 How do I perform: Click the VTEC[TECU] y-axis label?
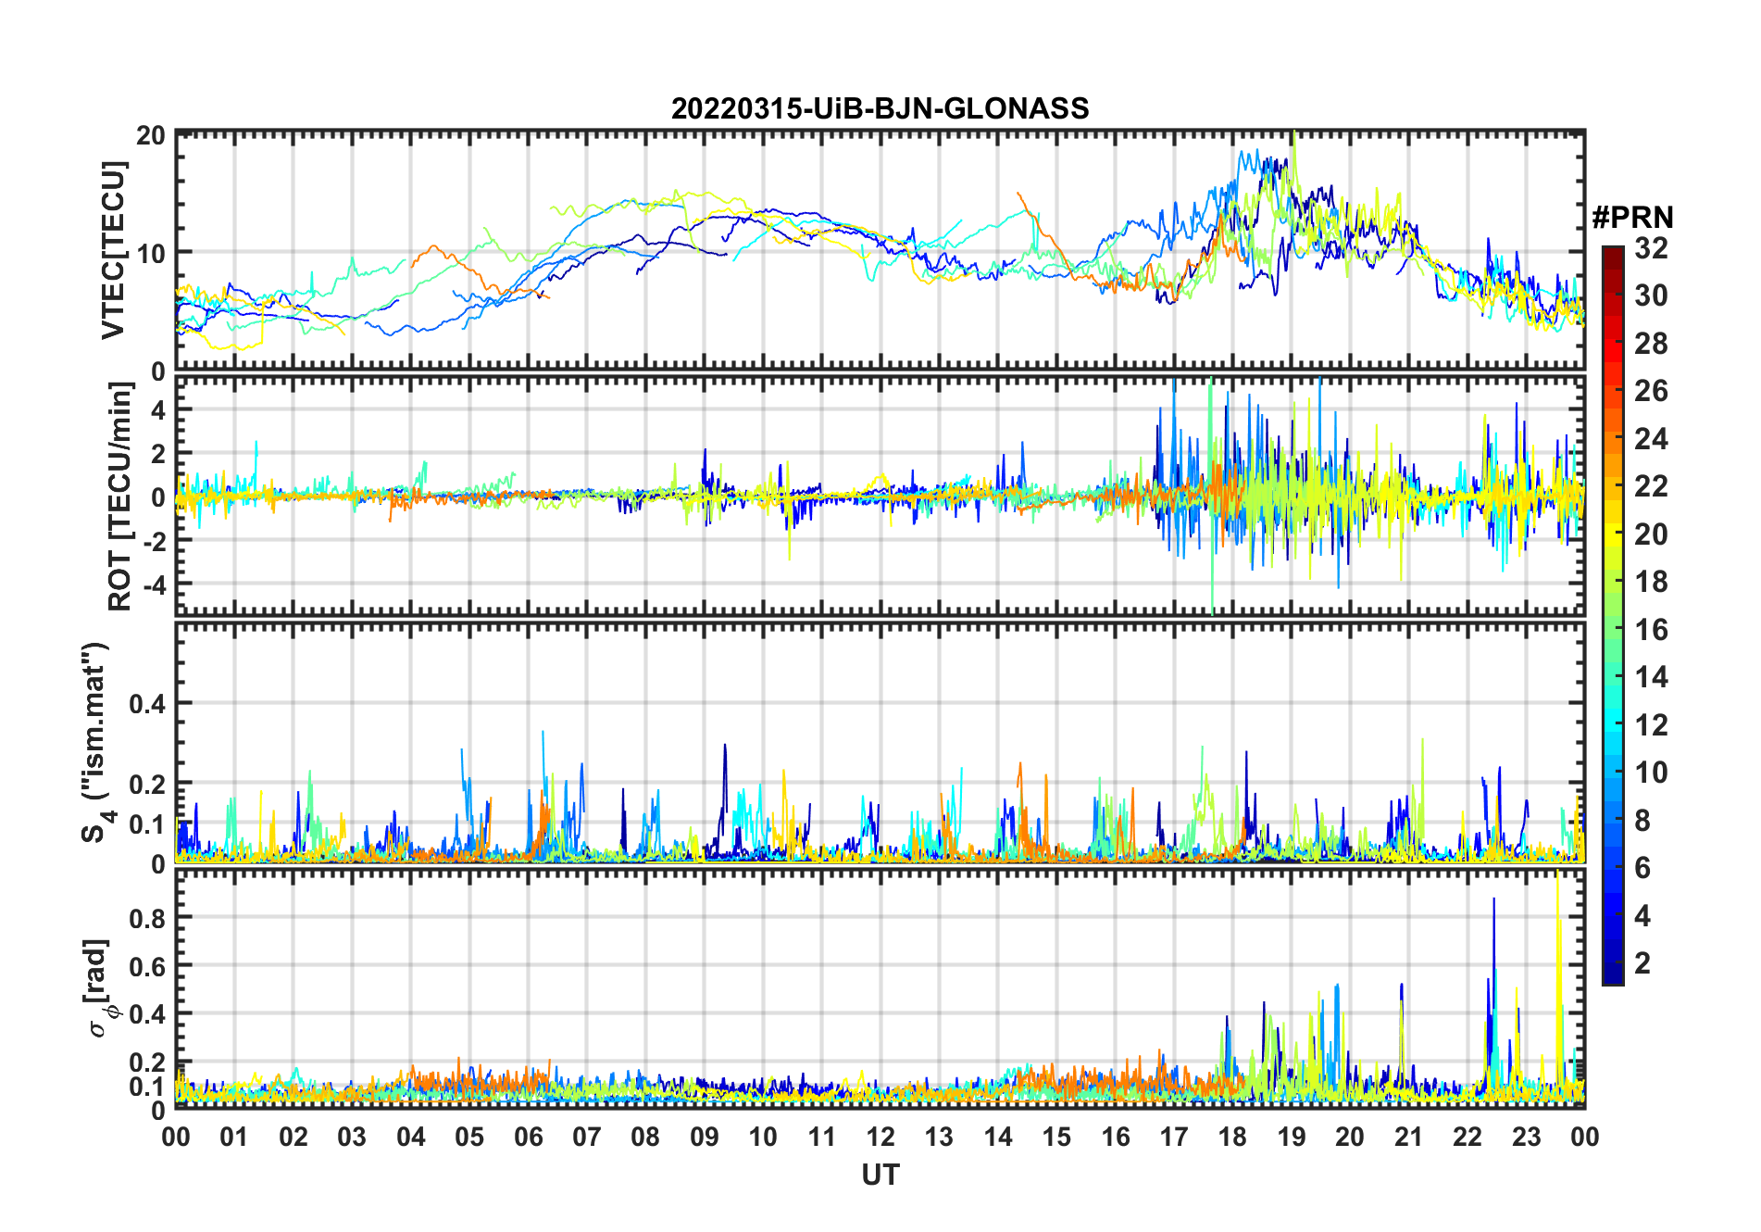(113, 251)
